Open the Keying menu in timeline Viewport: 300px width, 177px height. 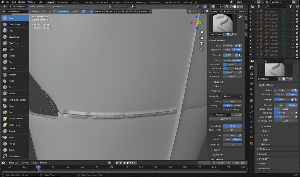(26, 163)
